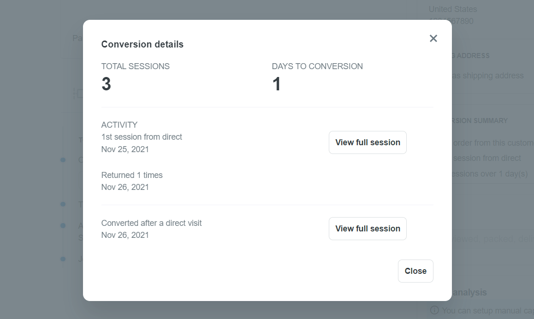
Task: Dismiss the dialog using the X icon
Action: pyautogui.click(x=433, y=38)
